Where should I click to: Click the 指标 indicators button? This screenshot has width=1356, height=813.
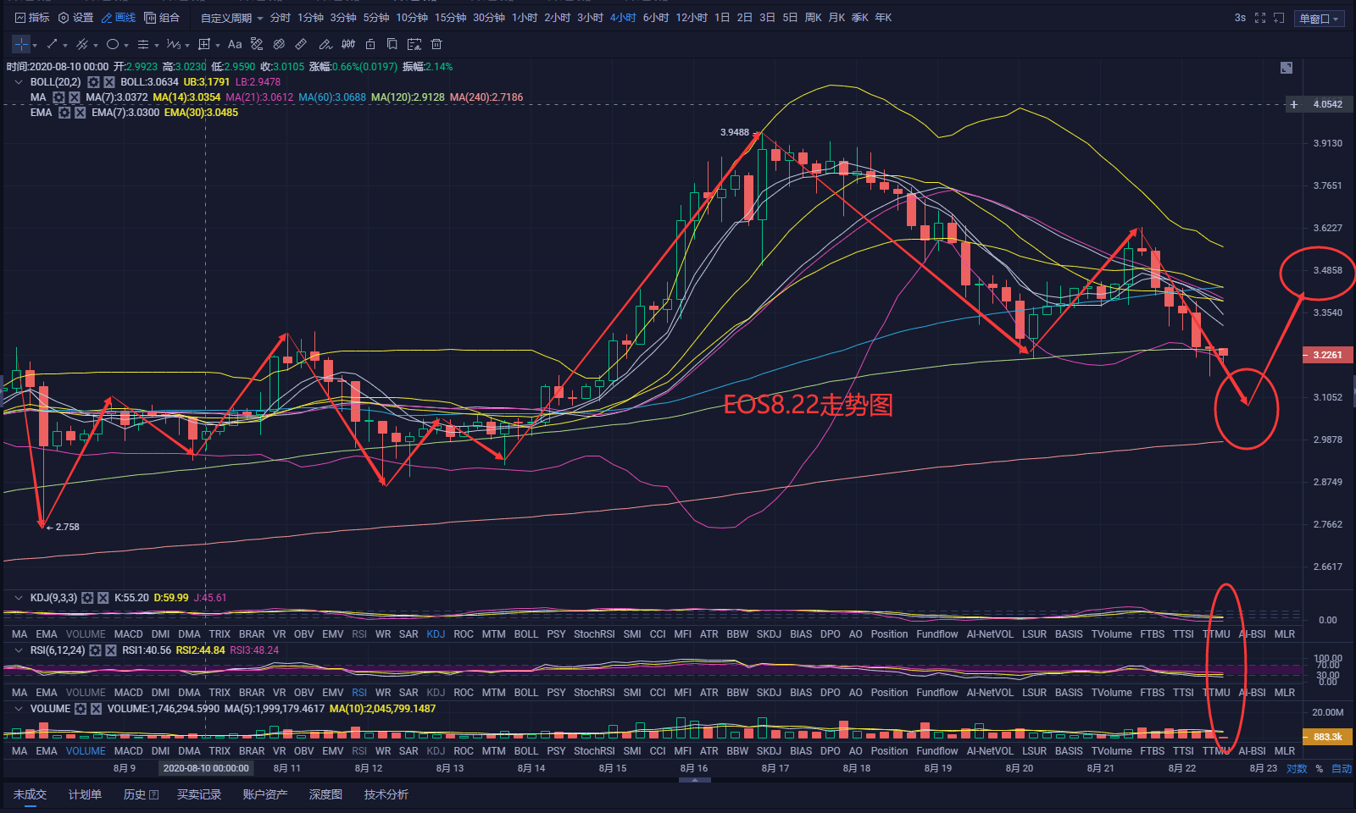pyautogui.click(x=32, y=18)
